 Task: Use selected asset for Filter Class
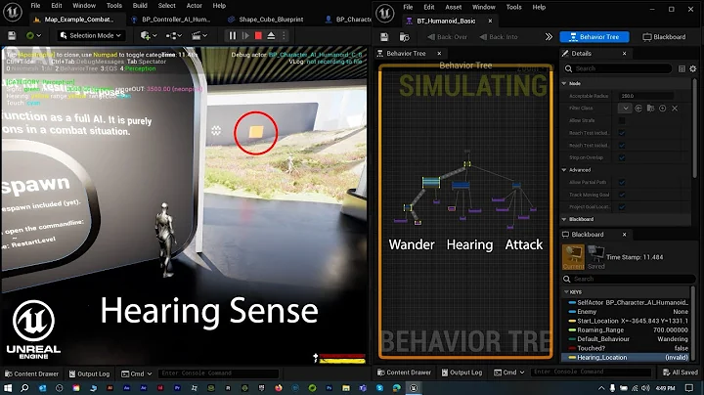click(x=638, y=109)
